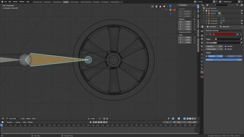The height and width of the screenshot is (137, 244).
Task: Open the outliner filter dropdown
Action: click(238, 5)
